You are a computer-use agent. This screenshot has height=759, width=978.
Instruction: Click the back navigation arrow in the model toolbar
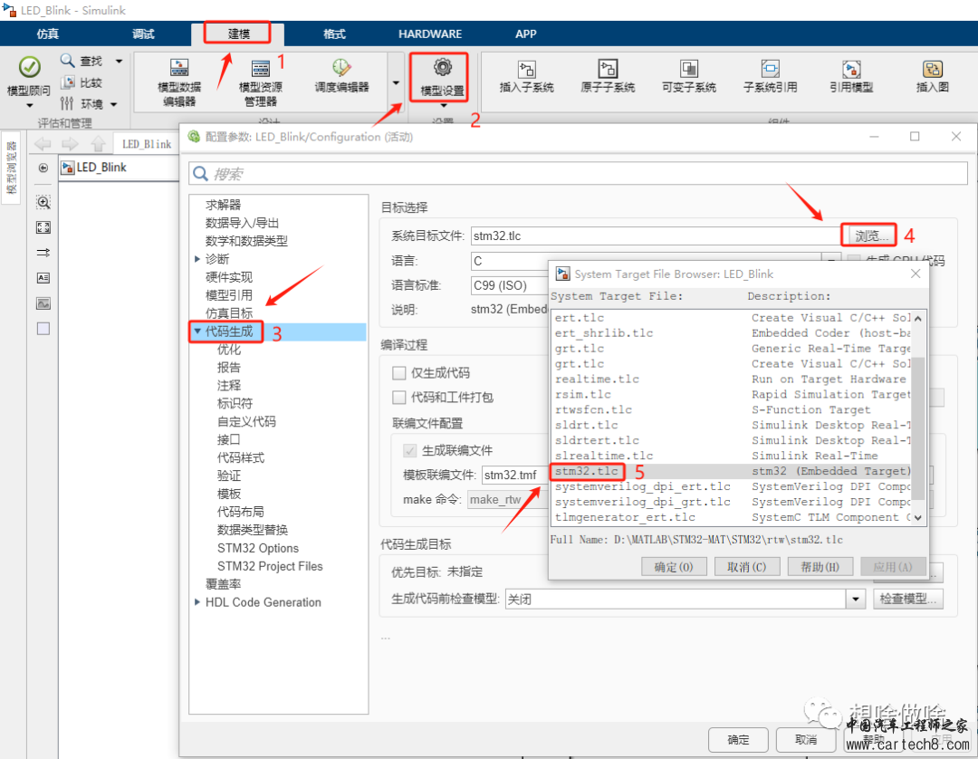pos(43,144)
